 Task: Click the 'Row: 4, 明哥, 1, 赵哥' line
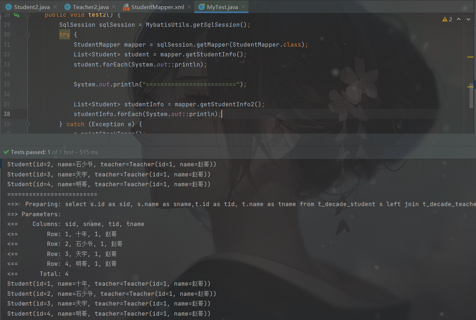click(82, 264)
